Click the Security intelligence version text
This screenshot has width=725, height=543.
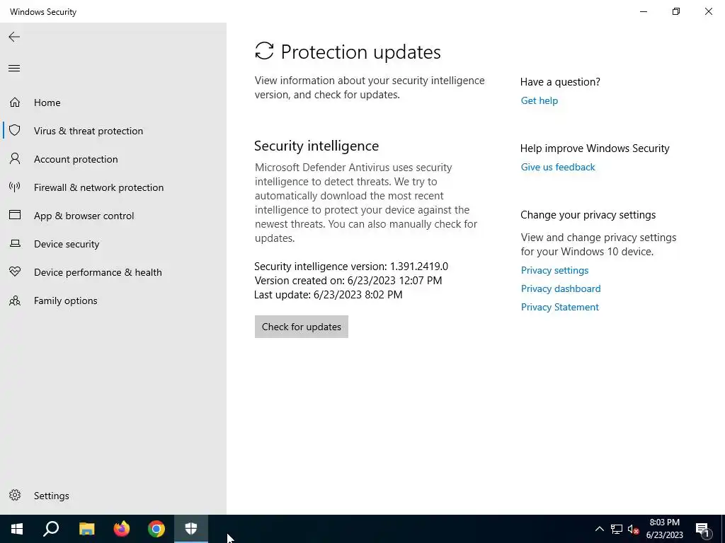coord(351,267)
